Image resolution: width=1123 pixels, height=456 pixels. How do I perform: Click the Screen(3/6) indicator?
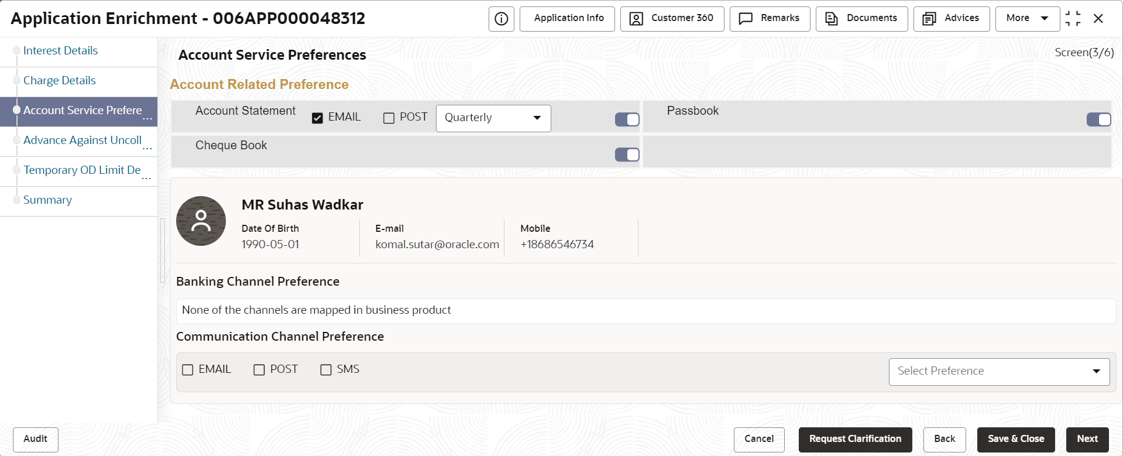1084,53
